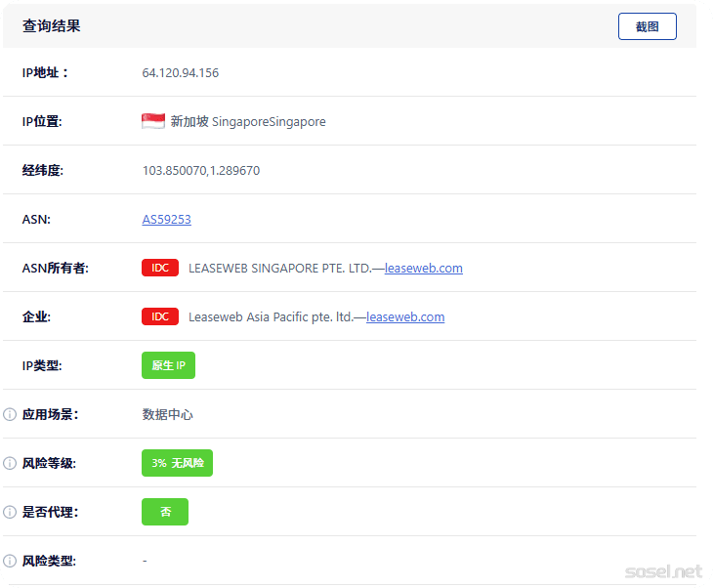Click info icon beside 应用场景

click(11, 414)
